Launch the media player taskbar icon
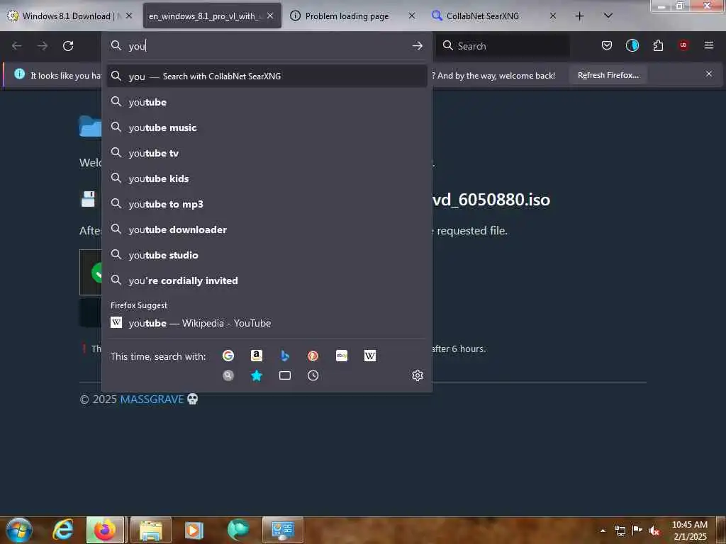Screen dimensions: 726x544 tap(194, 530)
